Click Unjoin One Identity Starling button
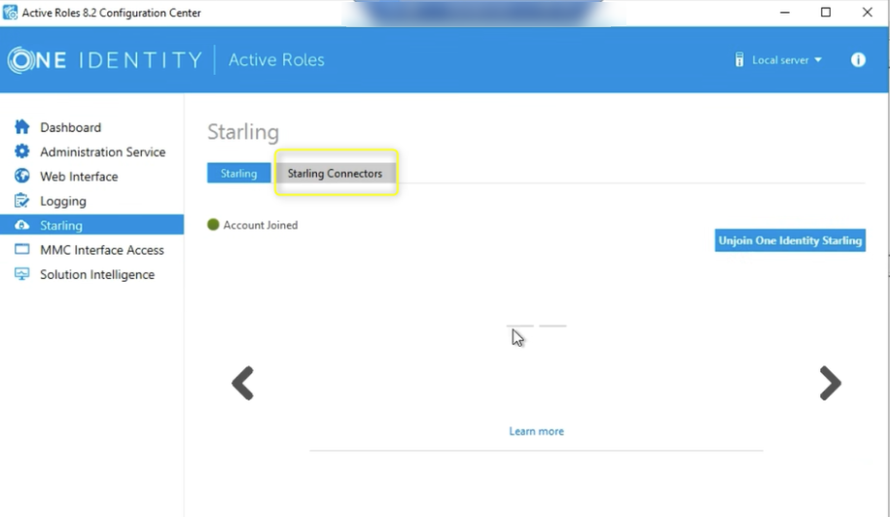 click(790, 240)
